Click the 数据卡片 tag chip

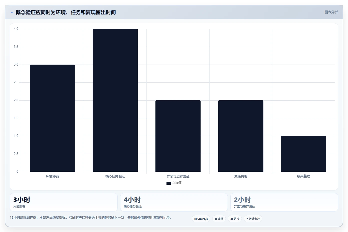[253, 219]
